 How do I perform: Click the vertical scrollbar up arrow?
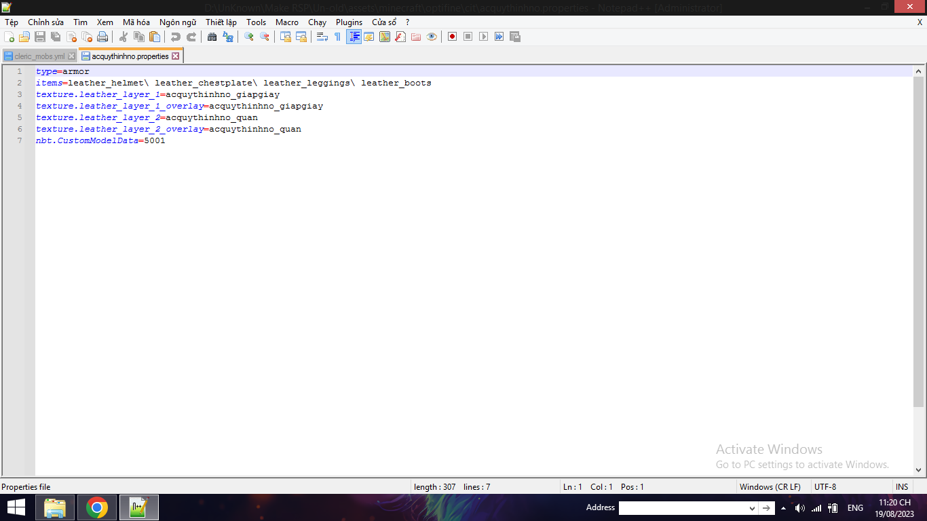point(920,71)
